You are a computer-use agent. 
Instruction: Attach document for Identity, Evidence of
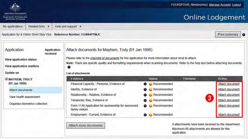(x=229, y=89)
